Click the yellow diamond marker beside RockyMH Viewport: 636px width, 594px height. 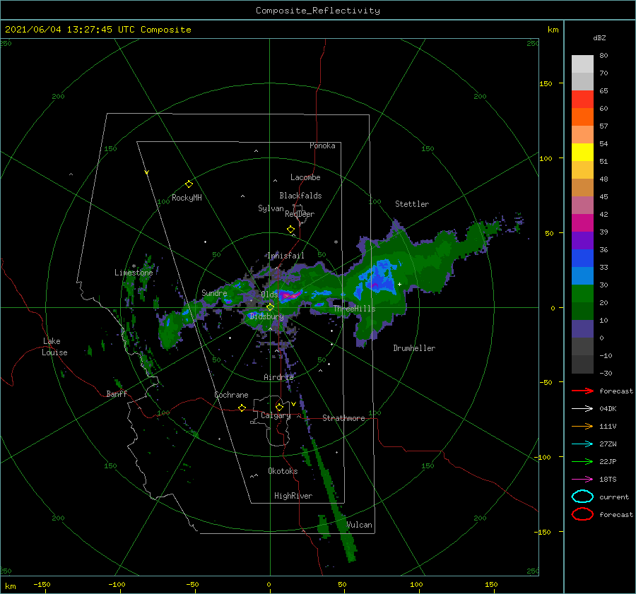tap(189, 184)
